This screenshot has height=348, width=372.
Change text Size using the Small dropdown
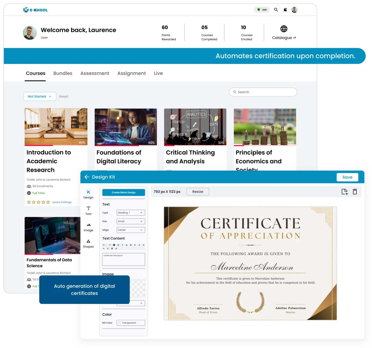(130, 221)
